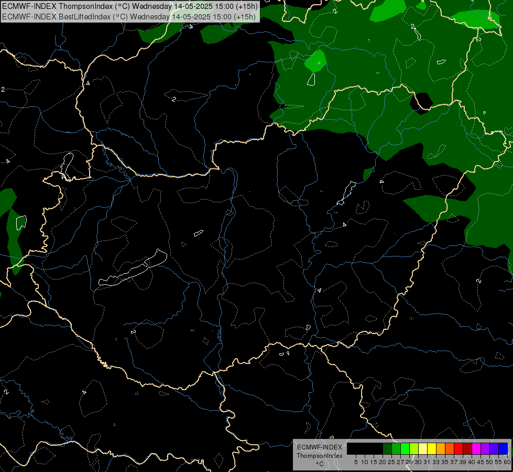Click the legend scale value 31
Screen dimensions: 513x472
click(x=427, y=462)
